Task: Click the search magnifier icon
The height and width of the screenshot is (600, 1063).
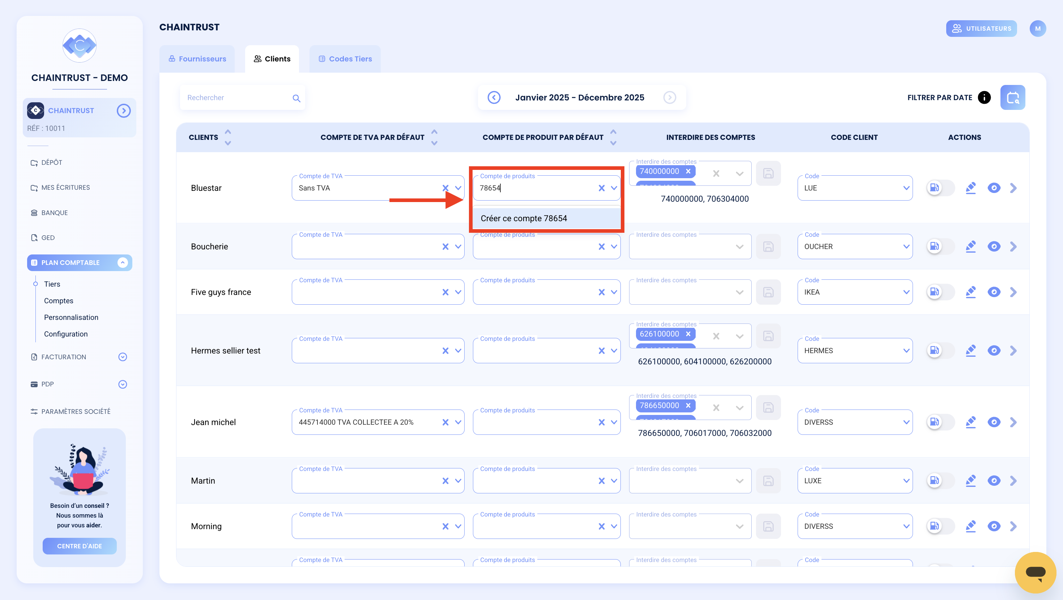Action: (296, 98)
